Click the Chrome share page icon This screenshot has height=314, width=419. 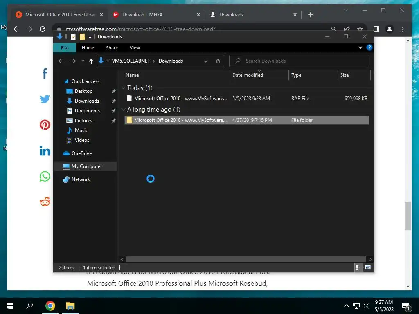click(x=347, y=29)
